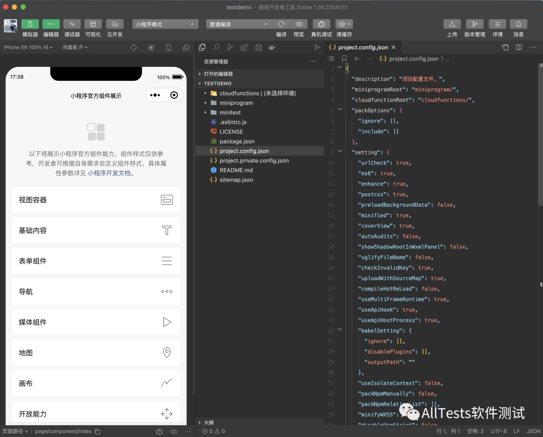
Task: Click the 小程序开发文档 link
Action: click(x=109, y=173)
